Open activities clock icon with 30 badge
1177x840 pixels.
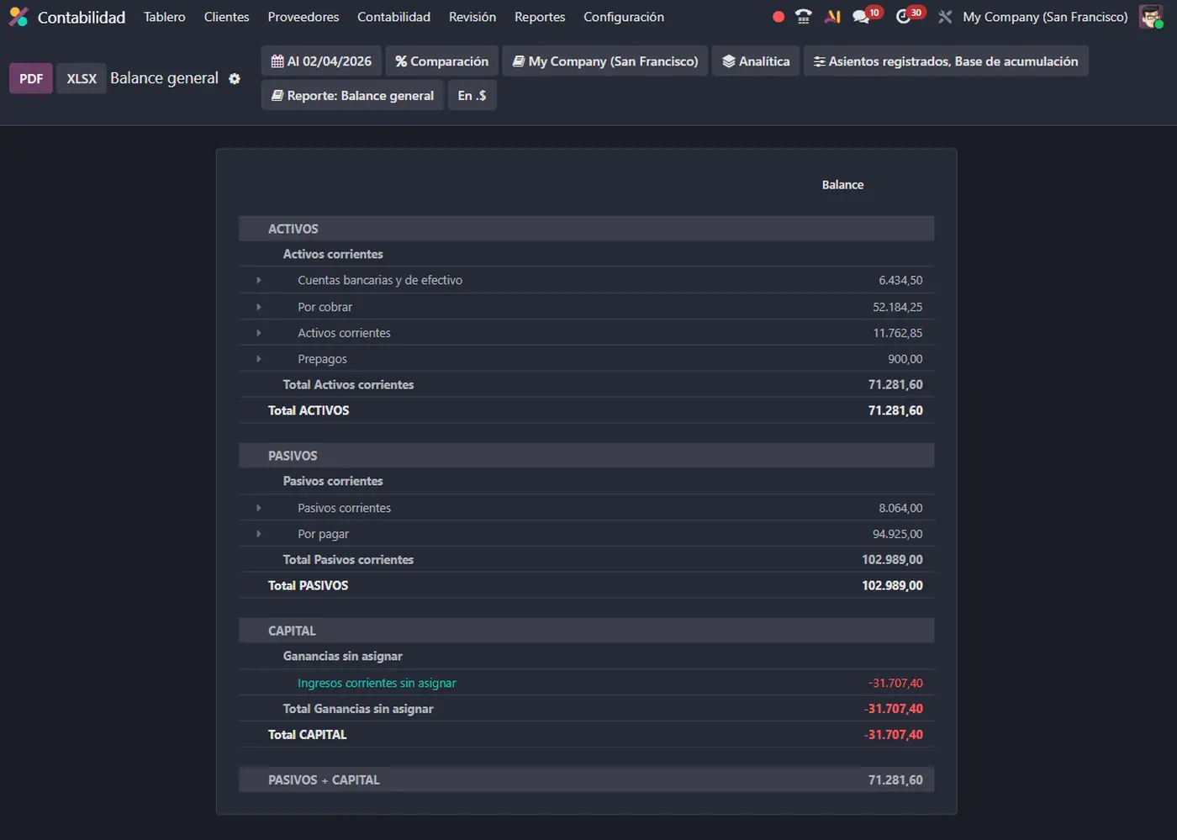pyautogui.click(x=904, y=17)
